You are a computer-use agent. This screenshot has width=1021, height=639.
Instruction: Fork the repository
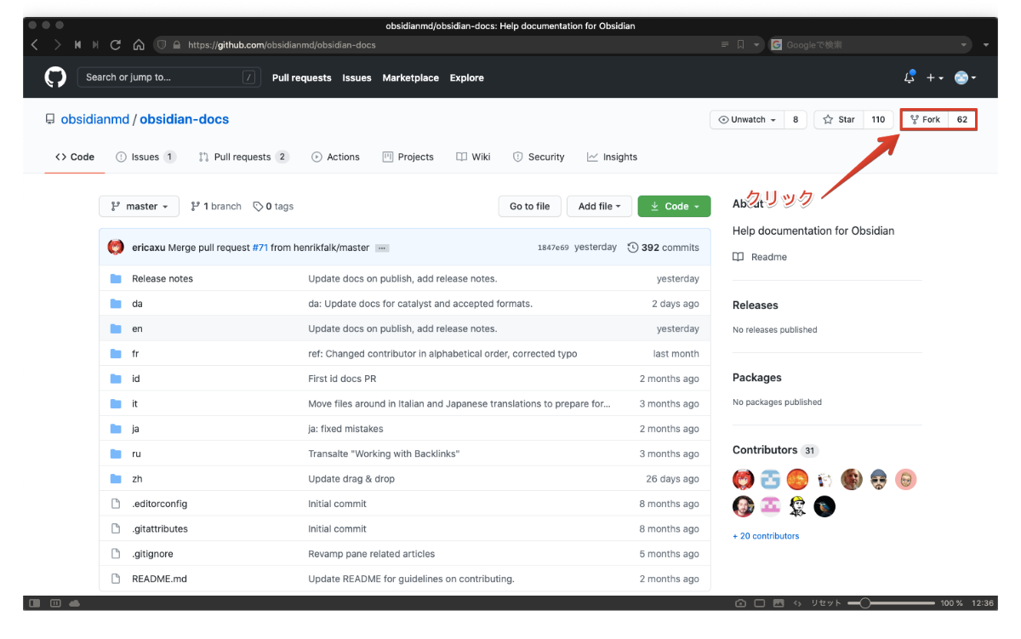[925, 120]
